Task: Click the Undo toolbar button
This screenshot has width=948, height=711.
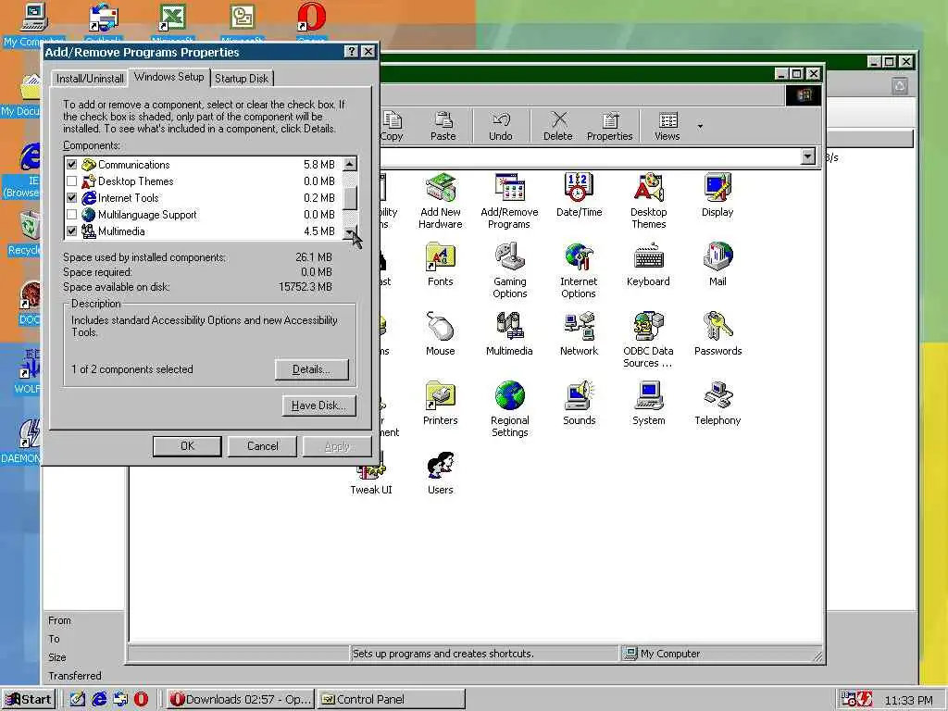Action: (x=501, y=126)
